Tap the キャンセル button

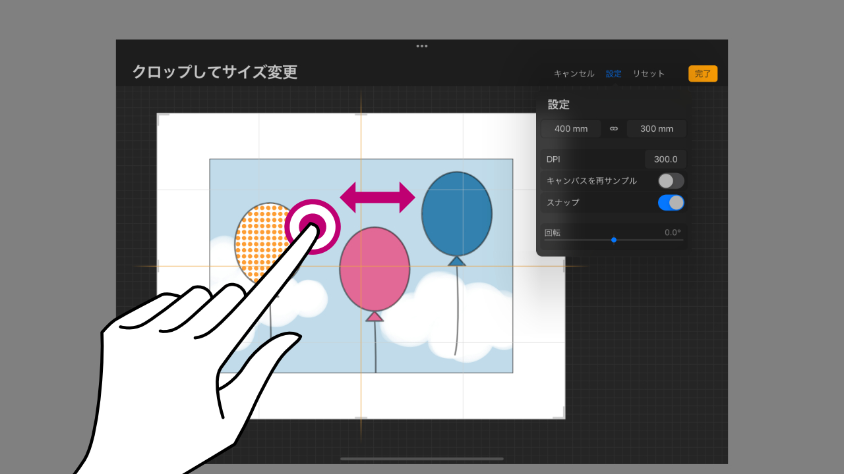574,74
